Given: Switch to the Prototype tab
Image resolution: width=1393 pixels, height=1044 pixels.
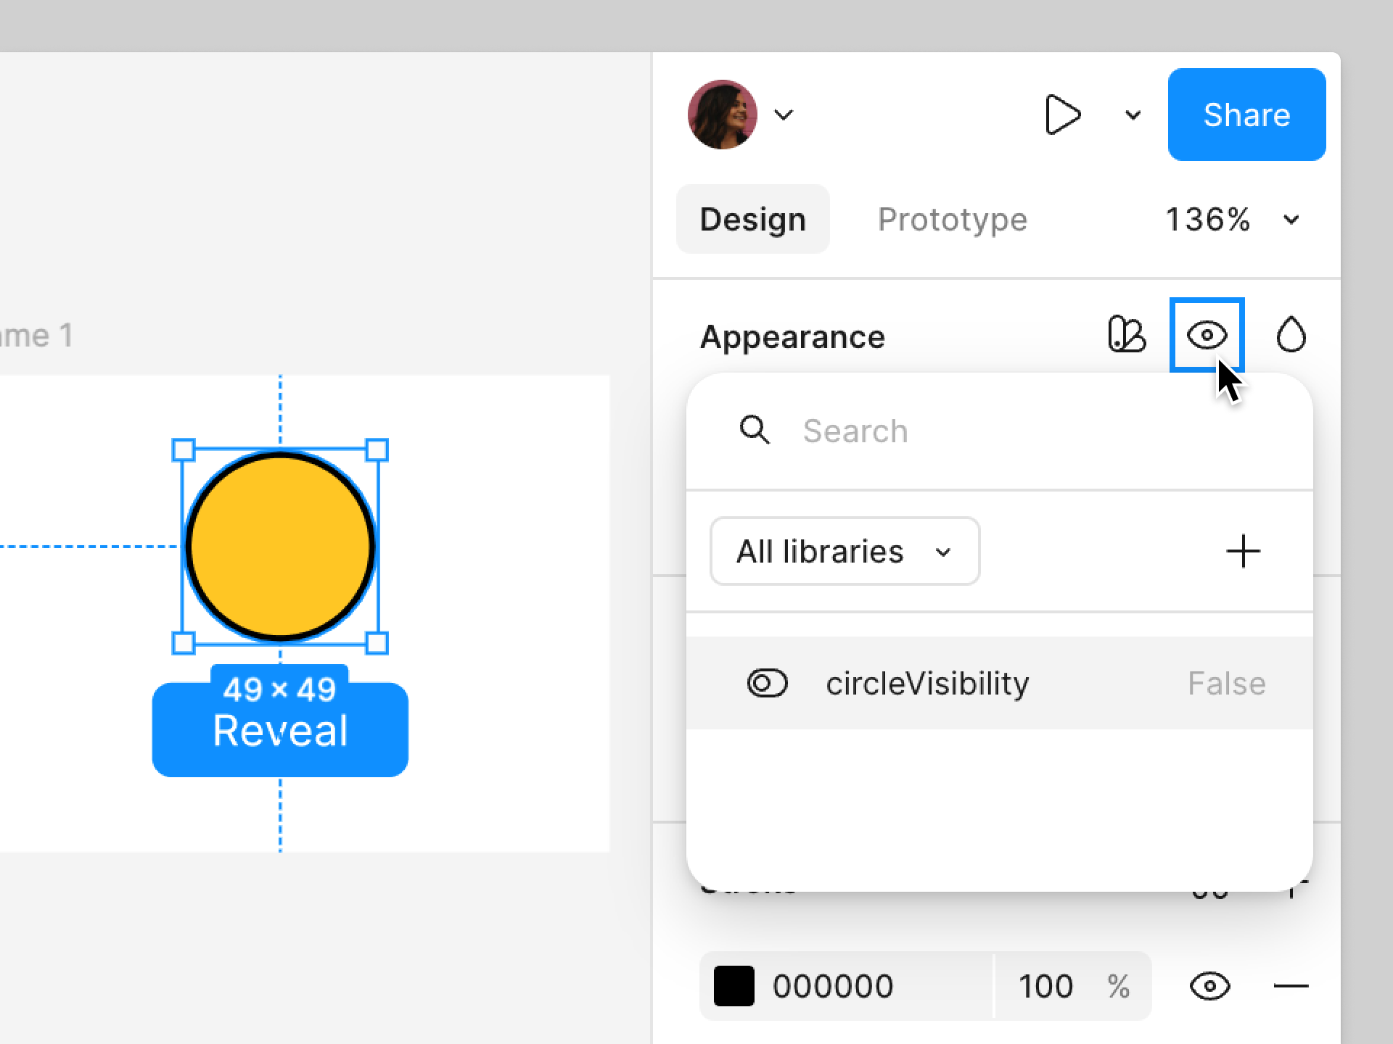Looking at the screenshot, I should click(953, 219).
